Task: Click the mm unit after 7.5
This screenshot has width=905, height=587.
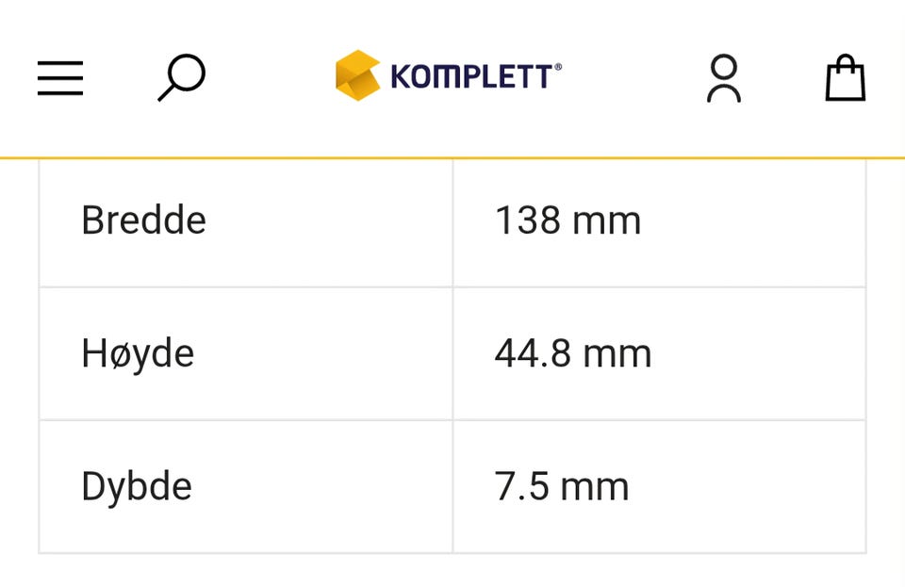Action: [x=595, y=489]
